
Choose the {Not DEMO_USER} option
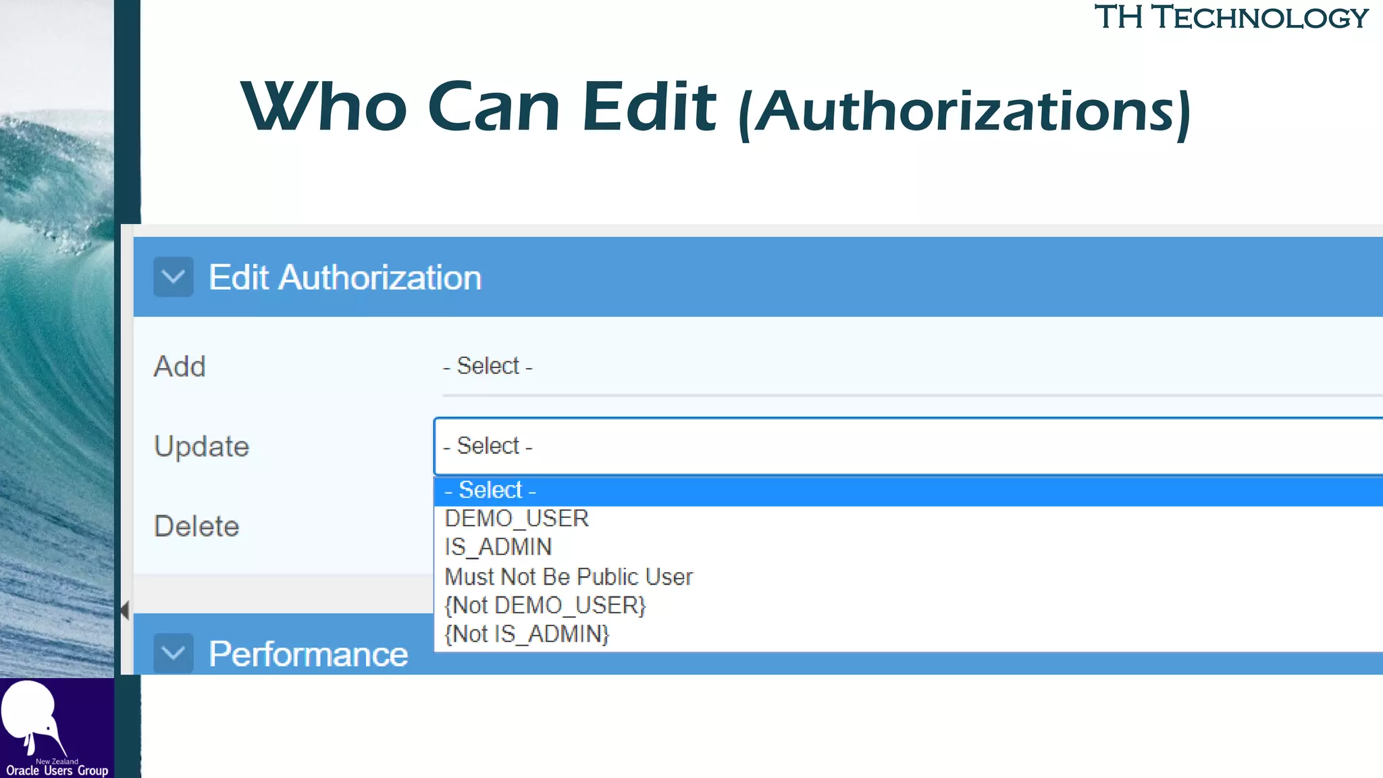[x=909, y=605]
